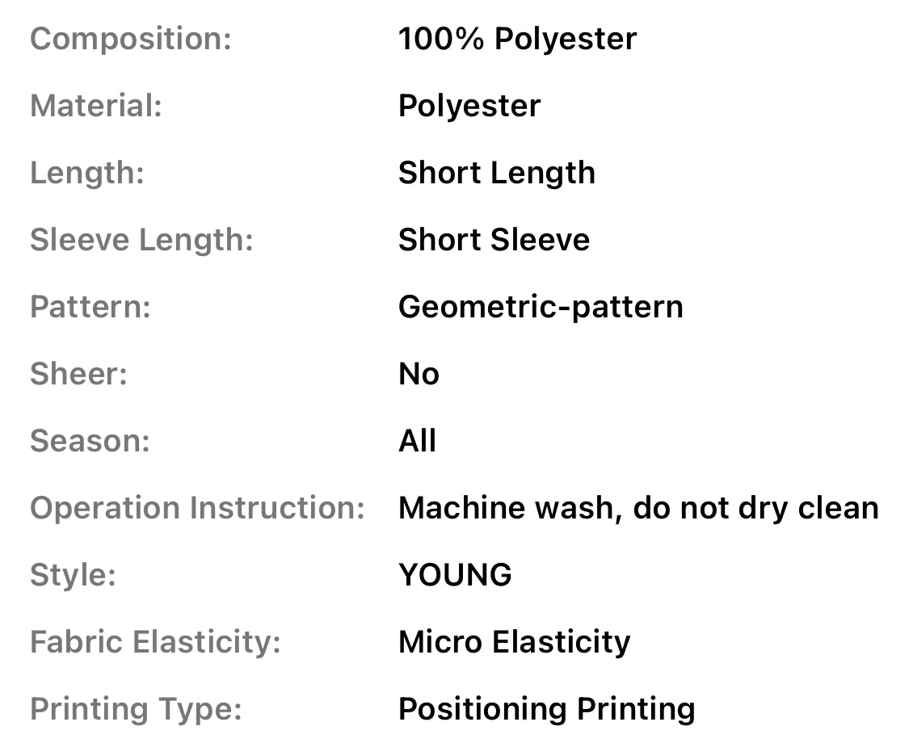909x743 pixels.
Task: Click the Material label
Action: (96, 106)
